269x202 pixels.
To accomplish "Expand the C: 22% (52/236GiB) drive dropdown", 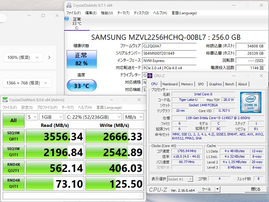I will coord(93,117).
